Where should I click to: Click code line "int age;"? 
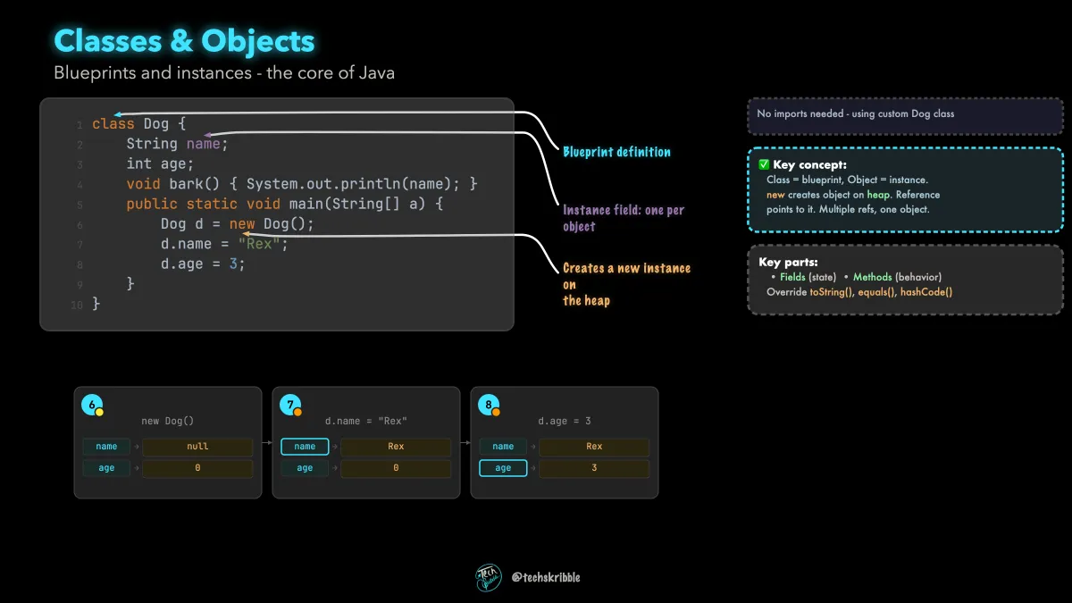coord(160,163)
